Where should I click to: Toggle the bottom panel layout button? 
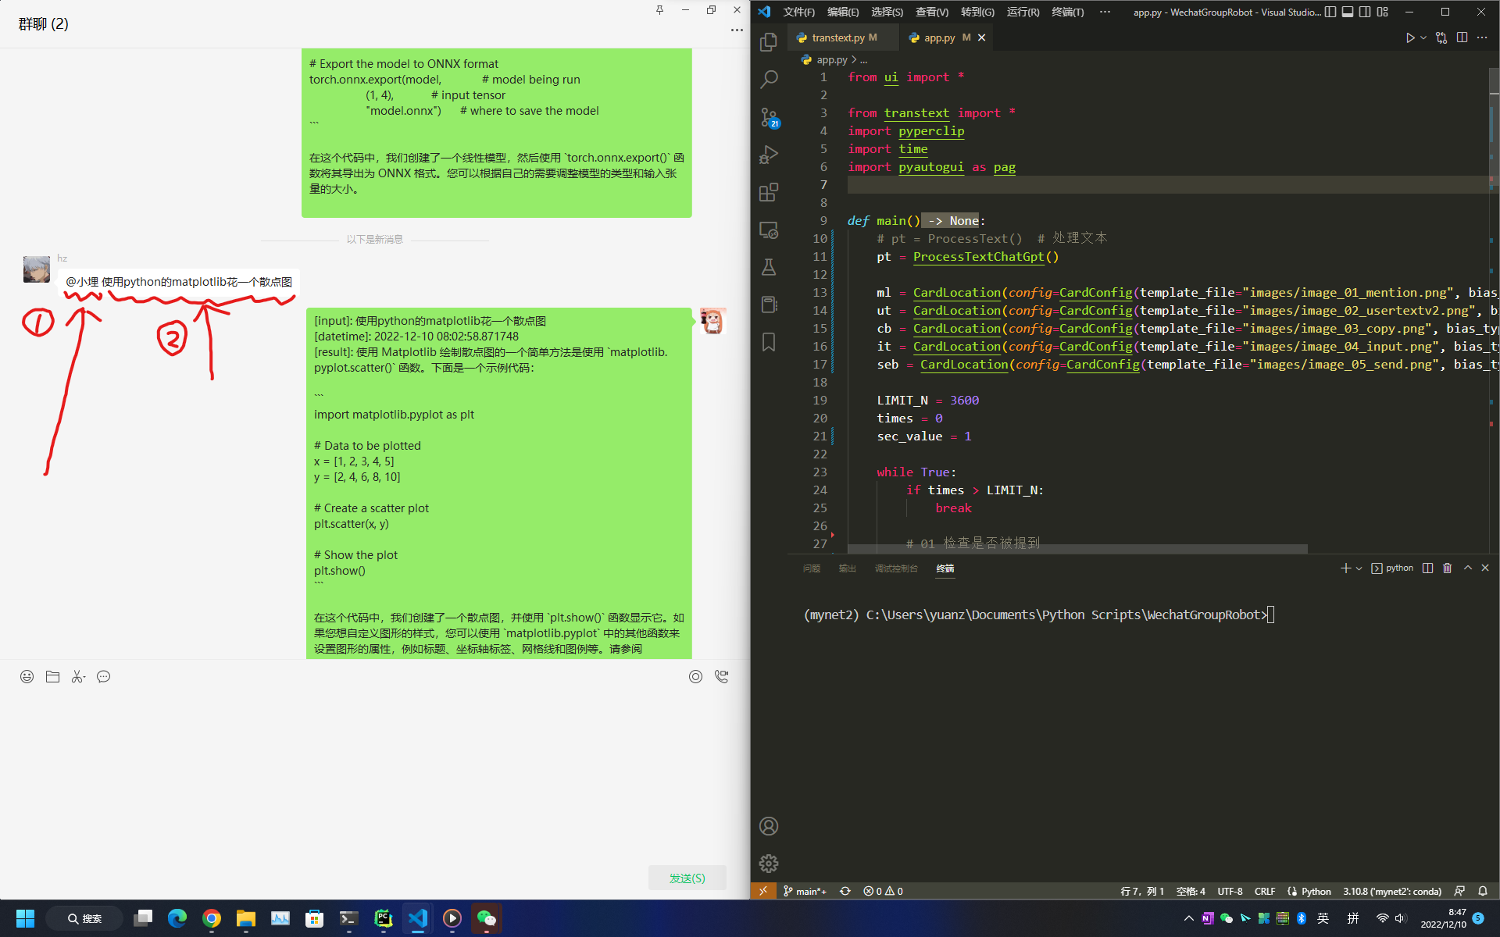1348,12
